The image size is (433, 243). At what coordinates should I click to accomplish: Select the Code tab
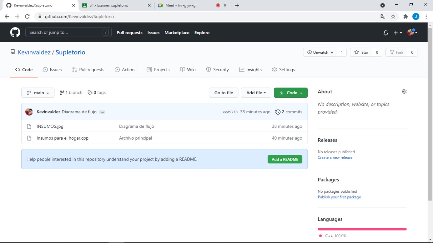pyautogui.click(x=24, y=70)
